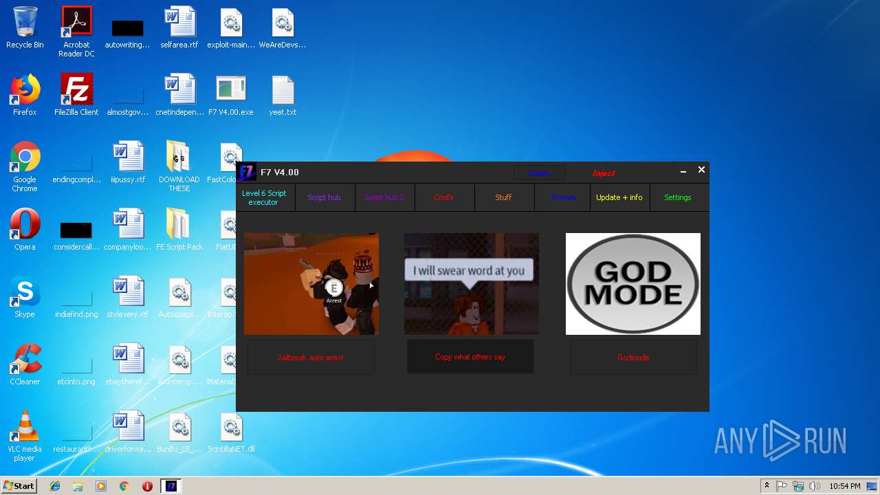
Task: Open the Cmd's tab
Action: (444, 197)
